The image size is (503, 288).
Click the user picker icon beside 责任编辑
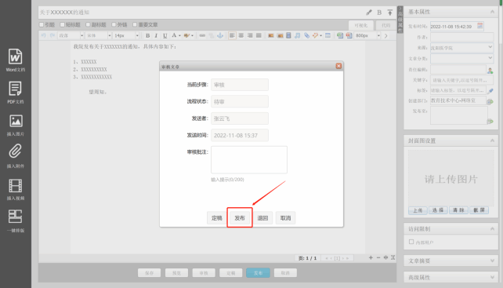[490, 71]
